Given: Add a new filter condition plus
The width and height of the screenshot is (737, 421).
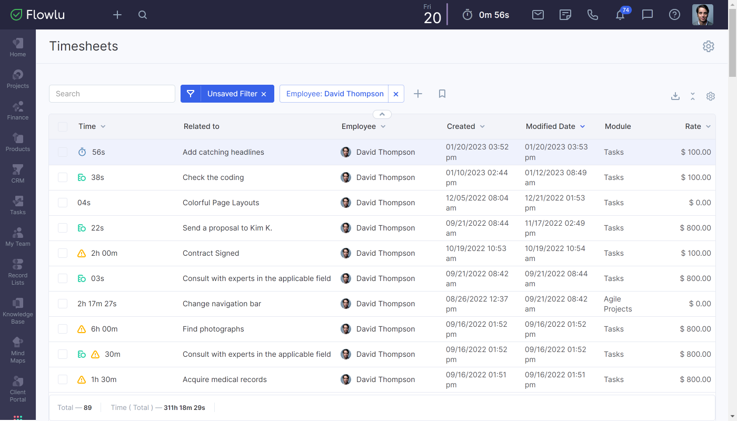Looking at the screenshot, I should (418, 94).
